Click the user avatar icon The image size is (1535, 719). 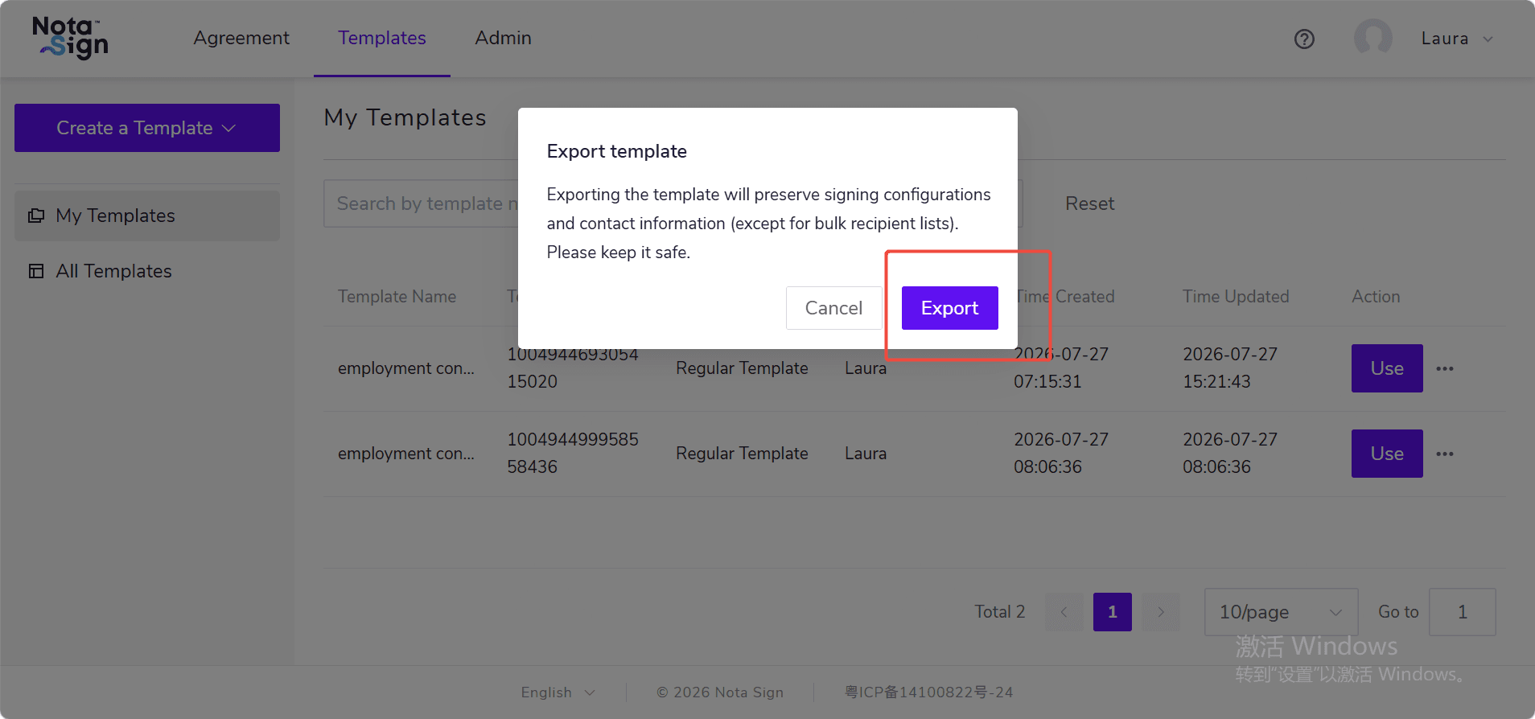click(x=1372, y=39)
